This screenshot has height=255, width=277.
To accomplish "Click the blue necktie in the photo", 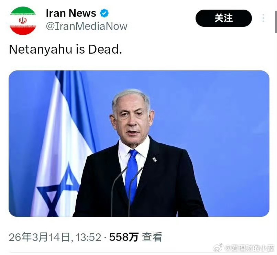I will coord(132,174).
